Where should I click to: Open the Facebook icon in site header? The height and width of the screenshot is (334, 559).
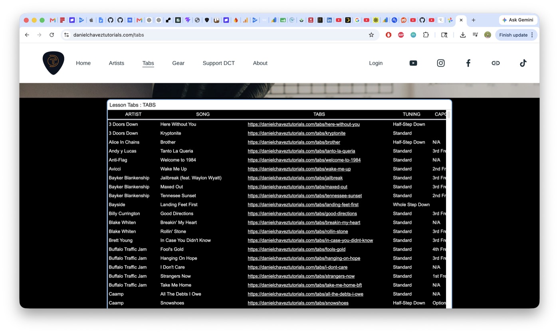click(468, 63)
